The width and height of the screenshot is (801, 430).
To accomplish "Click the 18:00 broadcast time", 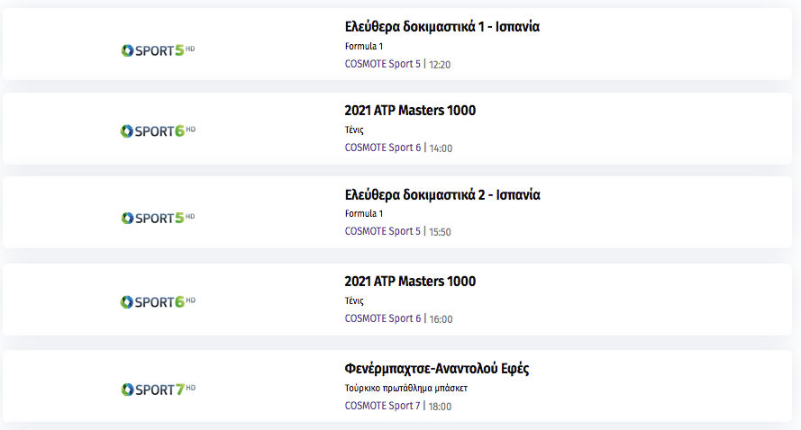I will point(440,407).
